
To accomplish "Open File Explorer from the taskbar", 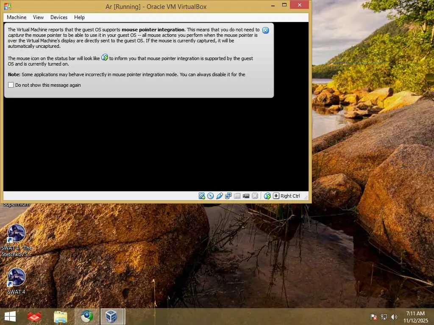I will [60, 317].
